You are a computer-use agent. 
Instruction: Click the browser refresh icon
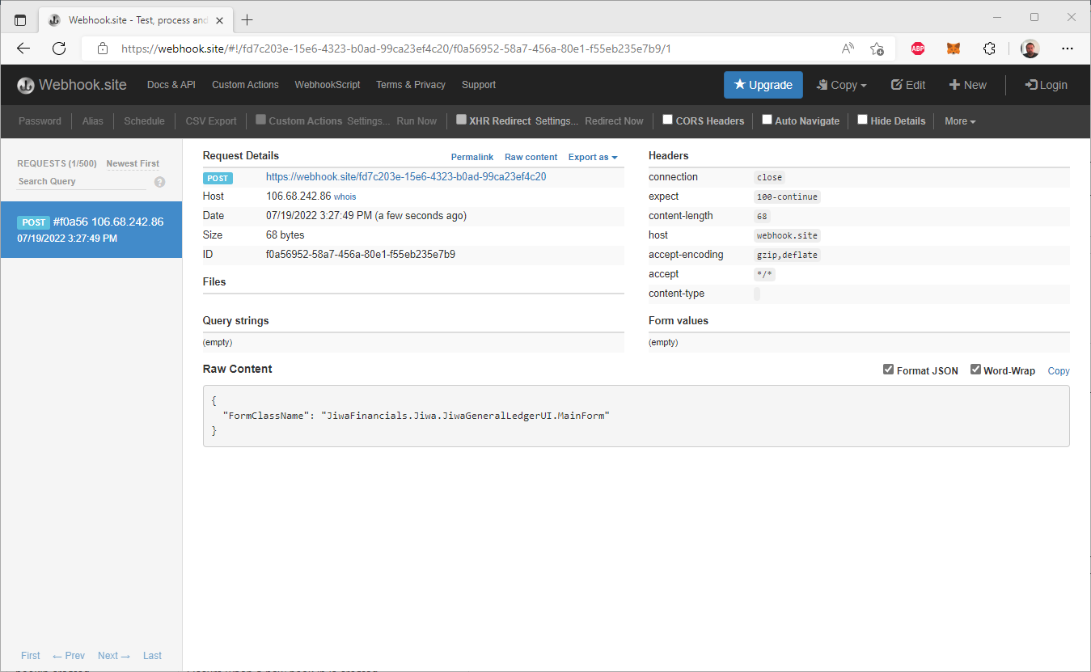[59, 49]
